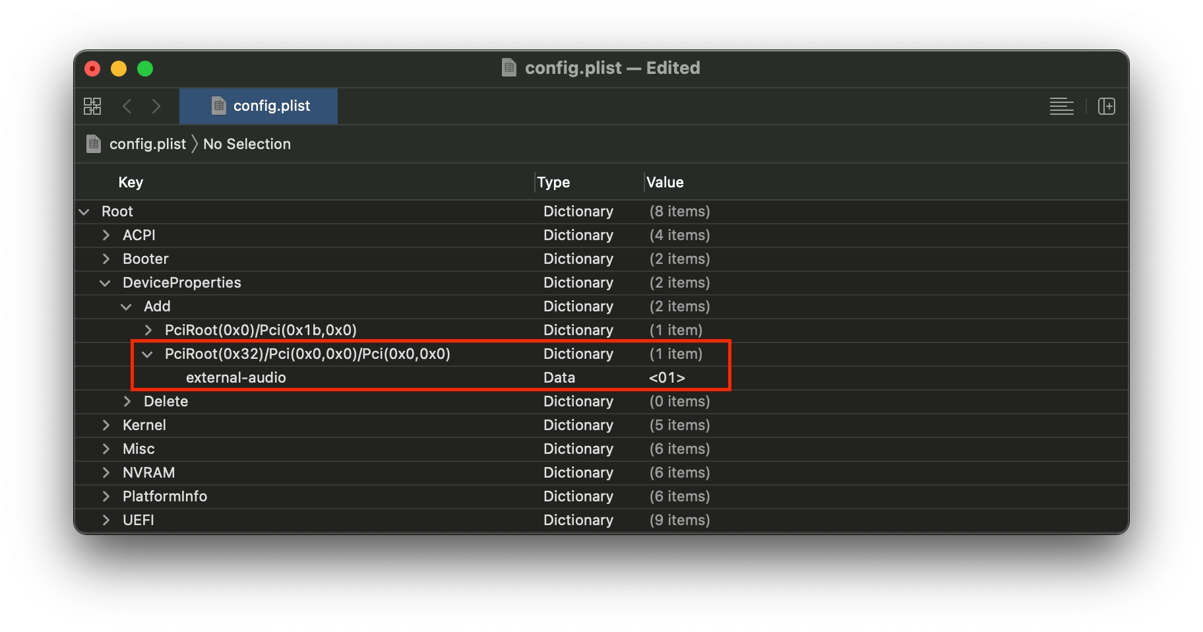Click the Value column header
The height and width of the screenshot is (632, 1203).
(x=665, y=182)
